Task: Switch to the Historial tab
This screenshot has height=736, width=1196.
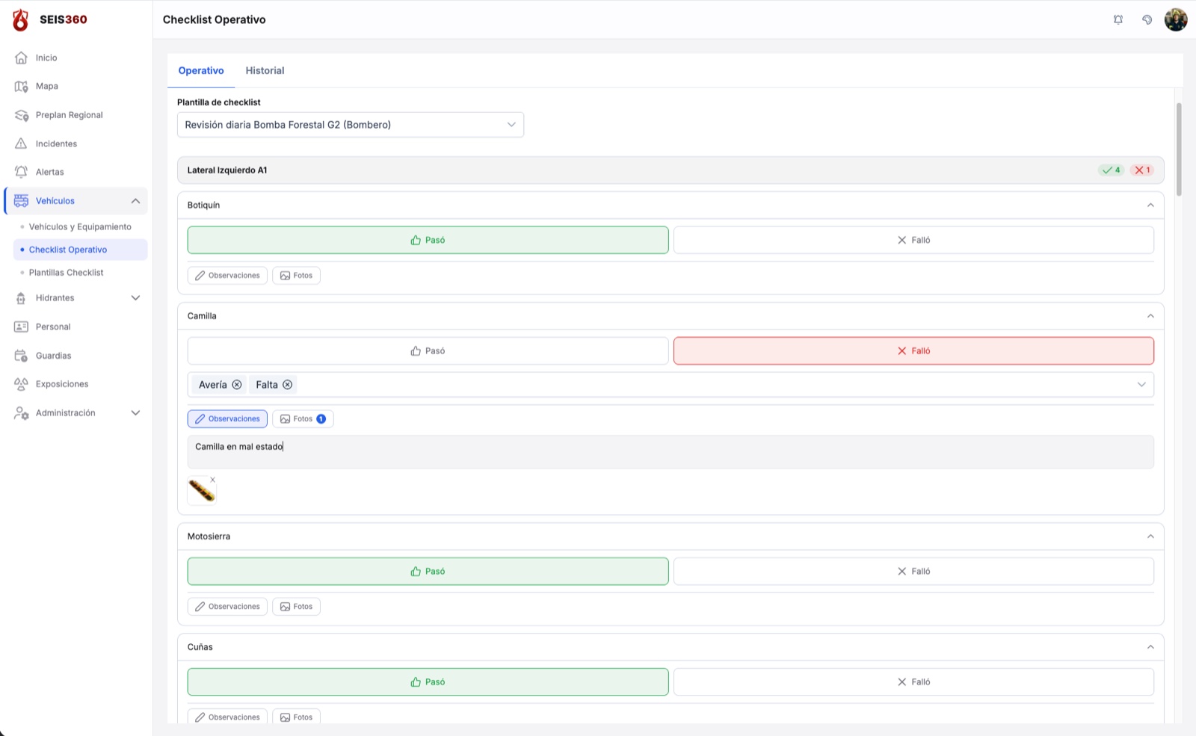Action: click(265, 70)
